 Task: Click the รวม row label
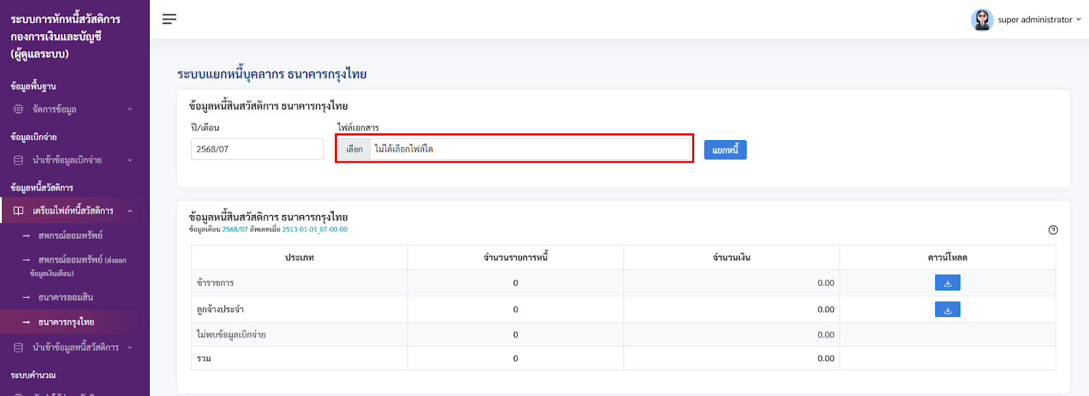pyautogui.click(x=204, y=359)
